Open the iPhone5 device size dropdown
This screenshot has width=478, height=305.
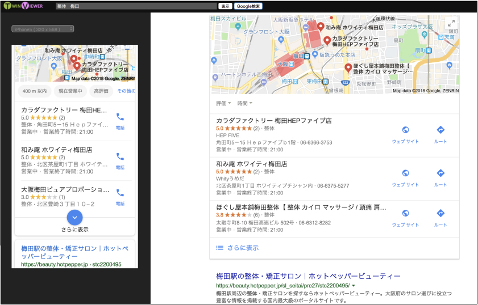pos(43,29)
